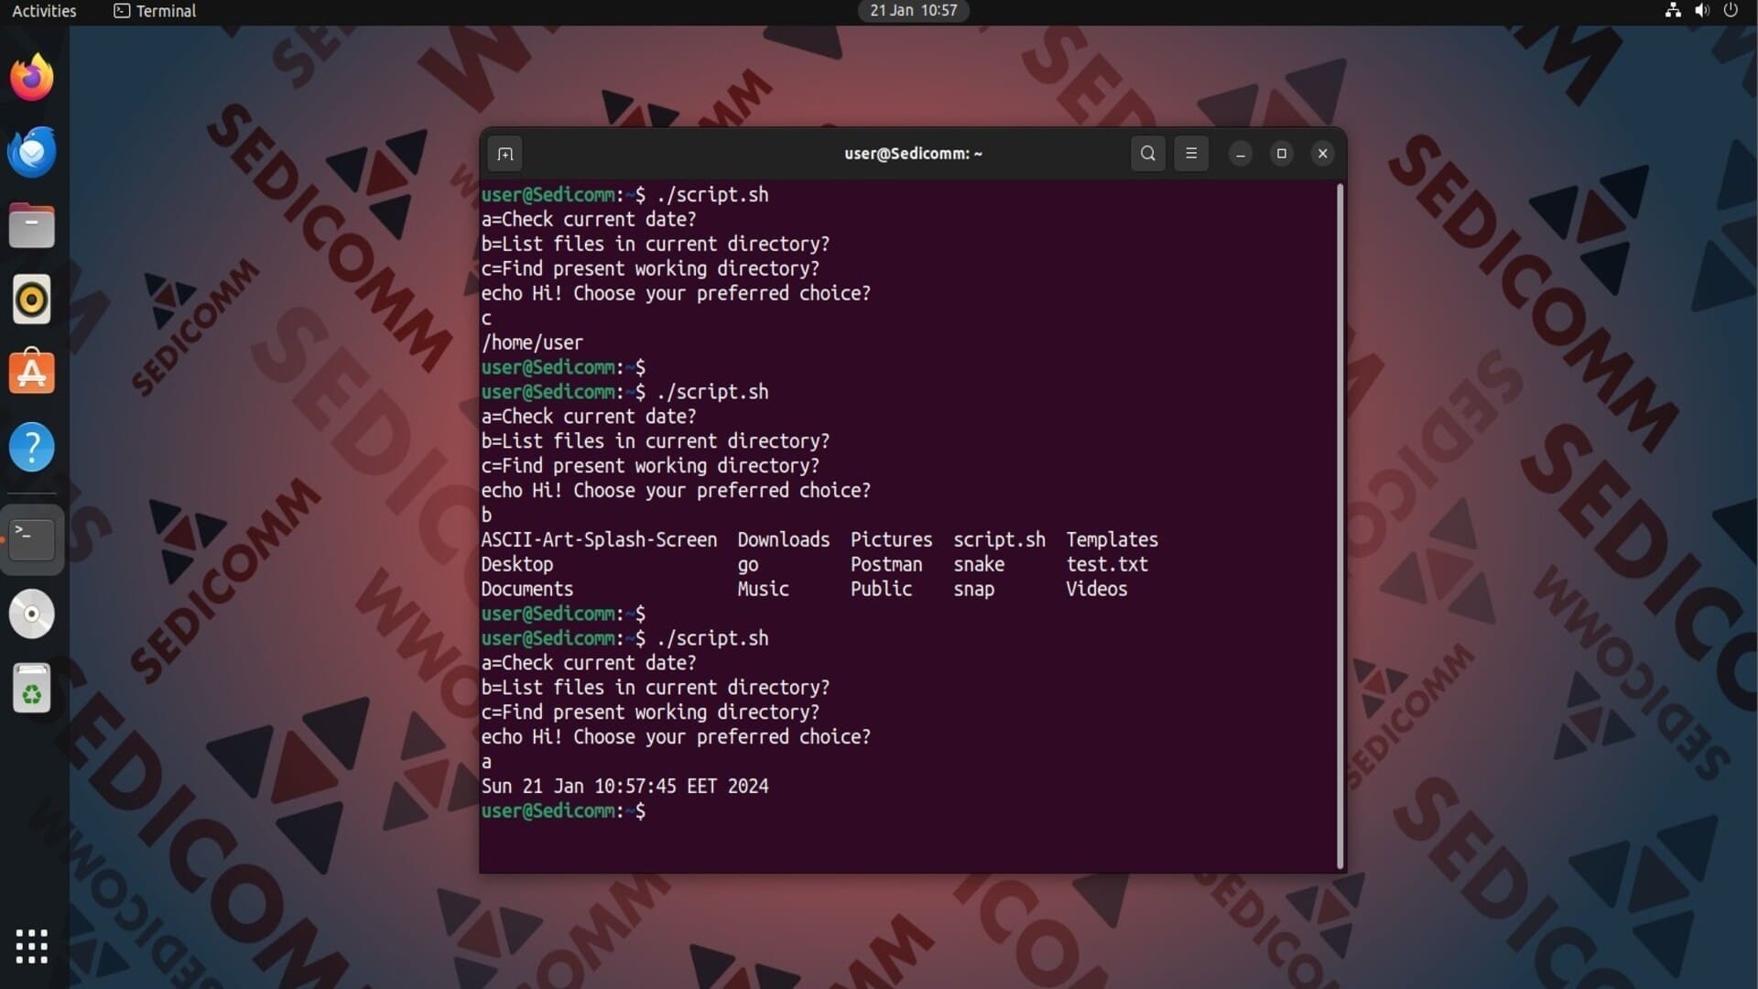
Task: Click the Terminal dock icon
Action: pos(32,539)
